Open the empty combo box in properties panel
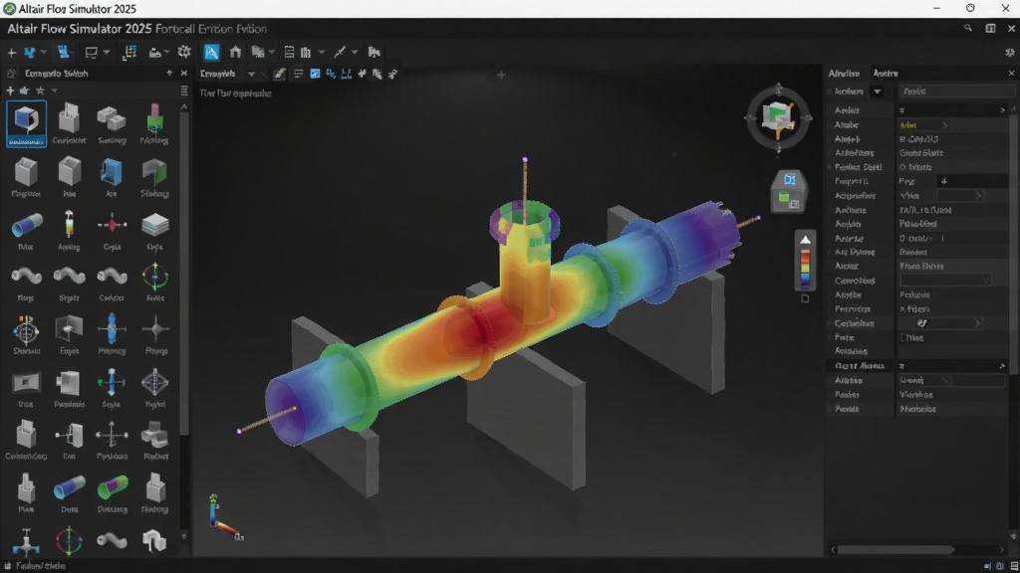The width and height of the screenshot is (1020, 573). tap(945, 281)
